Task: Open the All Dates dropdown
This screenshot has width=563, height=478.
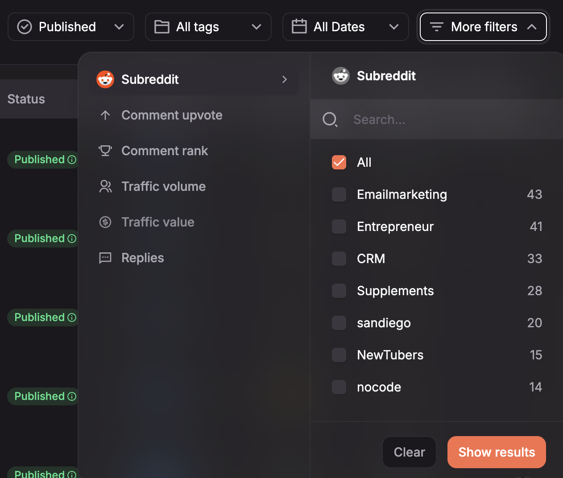Action: (346, 27)
